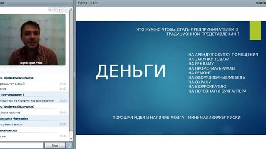The height and width of the screenshot is (149, 266).
Task: Click slide footer text 'ХОРОШАЯ ИДЕЯ И НАЛИЧИЕ МОЗГА'
Action: pyautogui.click(x=148, y=118)
